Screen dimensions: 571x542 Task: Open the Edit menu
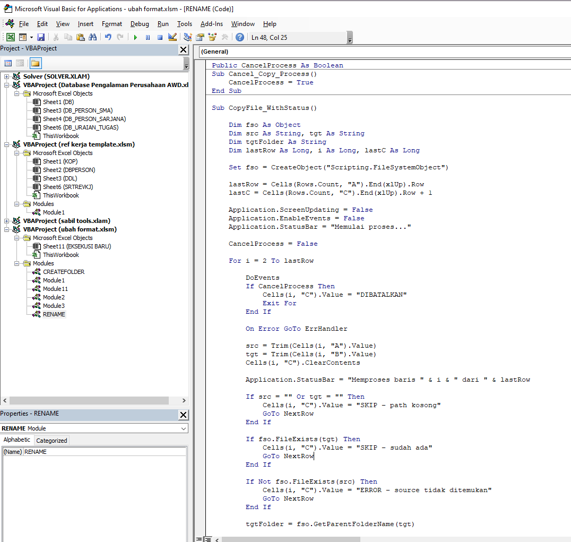coord(42,24)
